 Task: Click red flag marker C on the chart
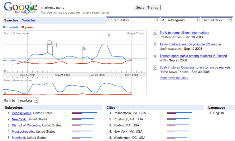point(84,48)
